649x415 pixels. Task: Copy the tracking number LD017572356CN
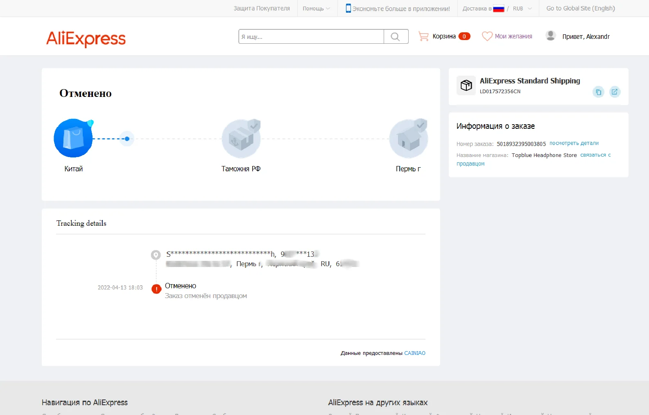(x=598, y=92)
